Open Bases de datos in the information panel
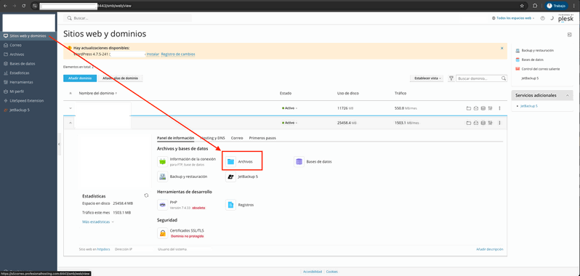Image resolution: width=580 pixels, height=276 pixels. pos(313,161)
